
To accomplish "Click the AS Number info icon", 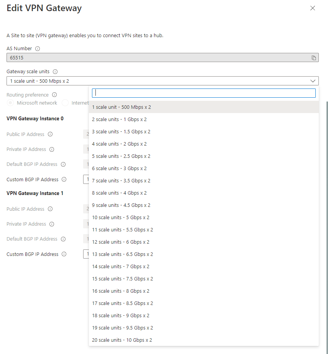I will tap(38, 49).
